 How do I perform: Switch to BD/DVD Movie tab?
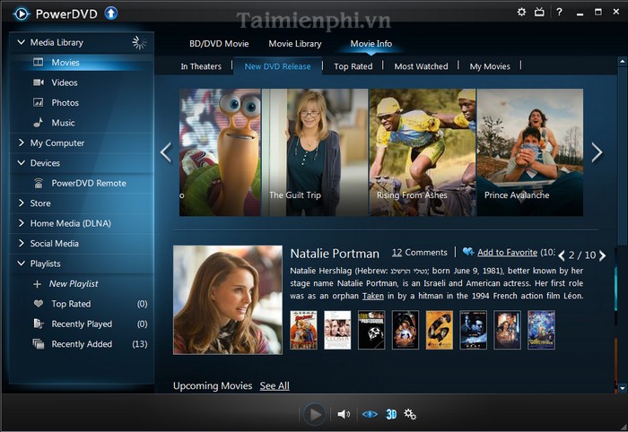(219, 44)
